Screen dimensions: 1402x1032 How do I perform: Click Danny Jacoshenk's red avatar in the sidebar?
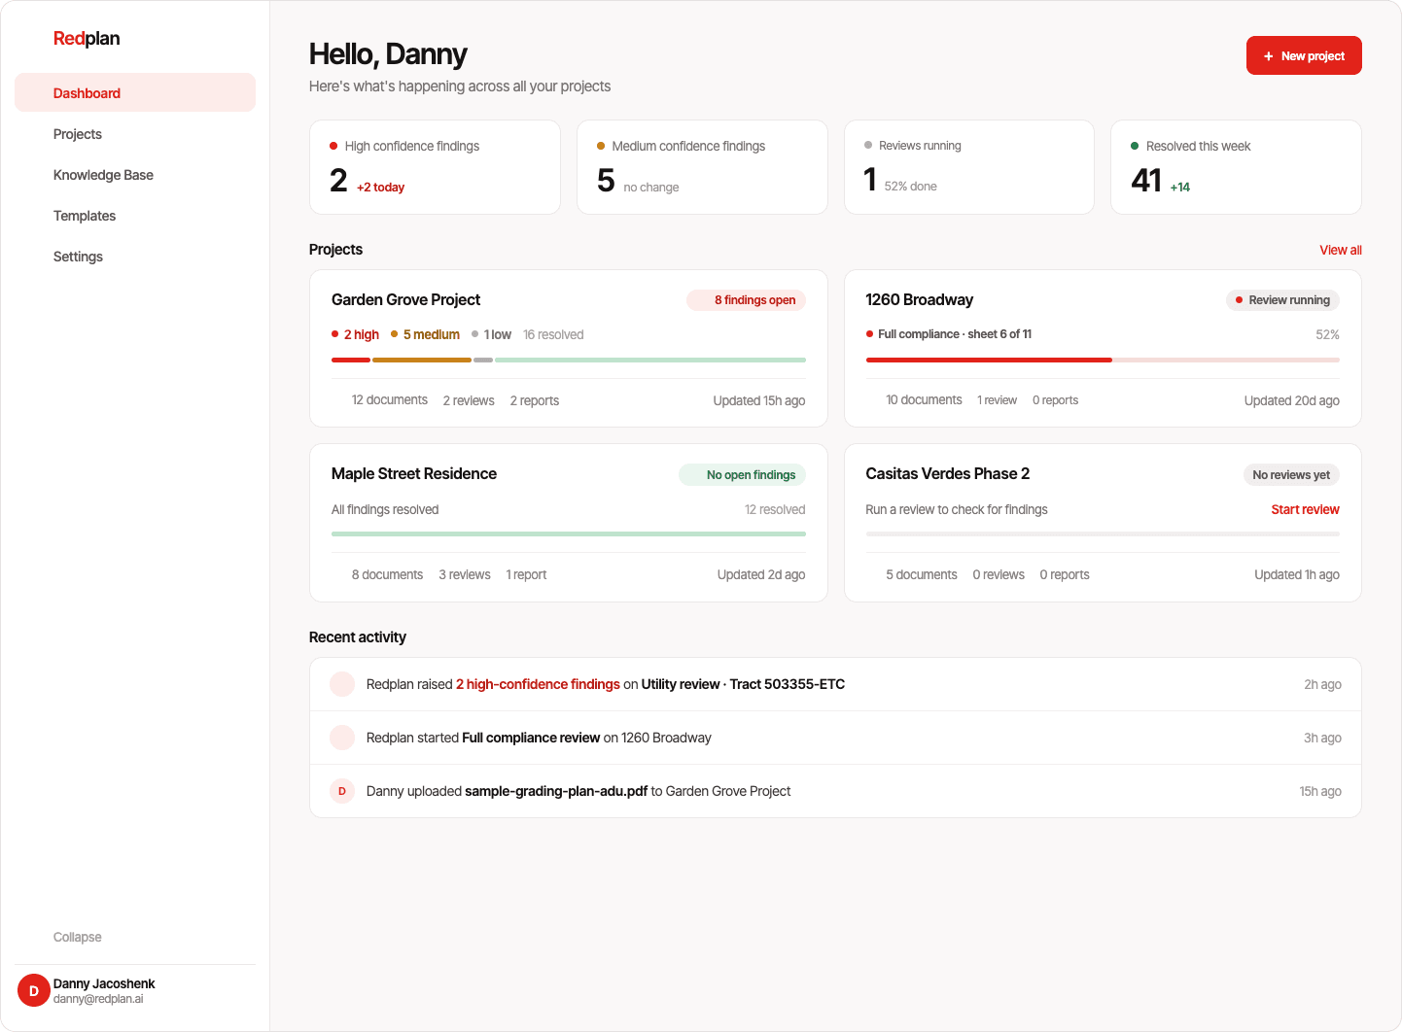pyautogui.click(x=34, y=990)
